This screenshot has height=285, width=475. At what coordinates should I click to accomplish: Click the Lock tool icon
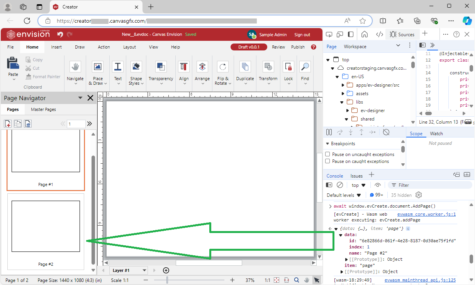tap(288, 67)
